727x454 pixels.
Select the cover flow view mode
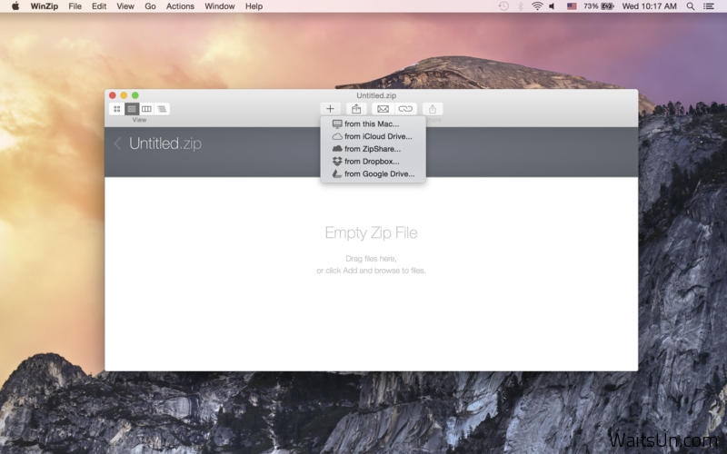tap(162, 109)
